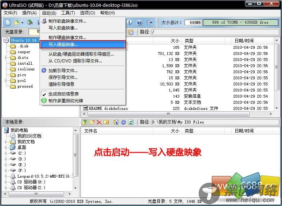Click the blue question mark Help icon
This screenshot has width=282, height=206.
139,23
